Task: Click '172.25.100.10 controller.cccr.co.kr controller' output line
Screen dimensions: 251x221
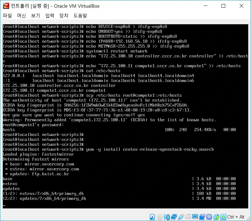Action: point(59,86)
